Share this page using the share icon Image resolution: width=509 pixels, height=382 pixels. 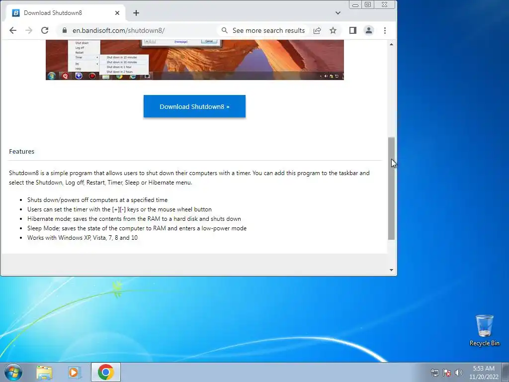317,30
